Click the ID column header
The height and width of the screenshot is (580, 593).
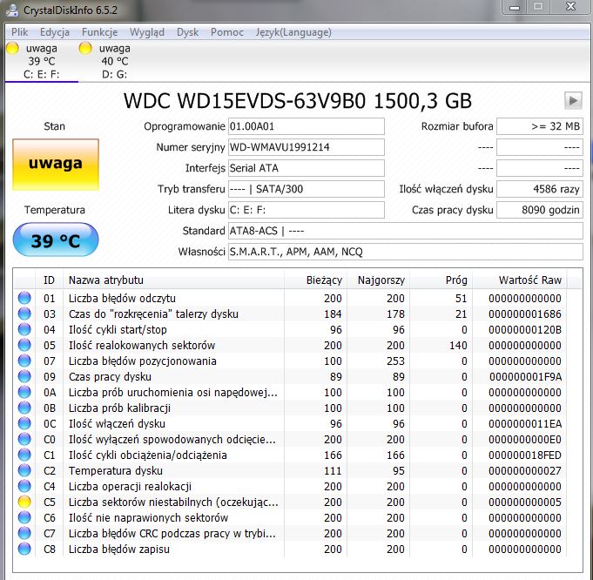point(49,280)
